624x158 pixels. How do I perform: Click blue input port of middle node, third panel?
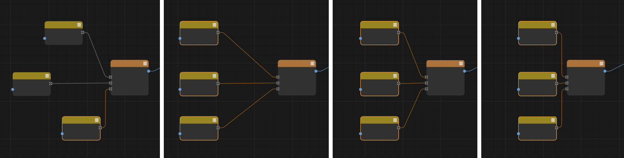(360, 90)
